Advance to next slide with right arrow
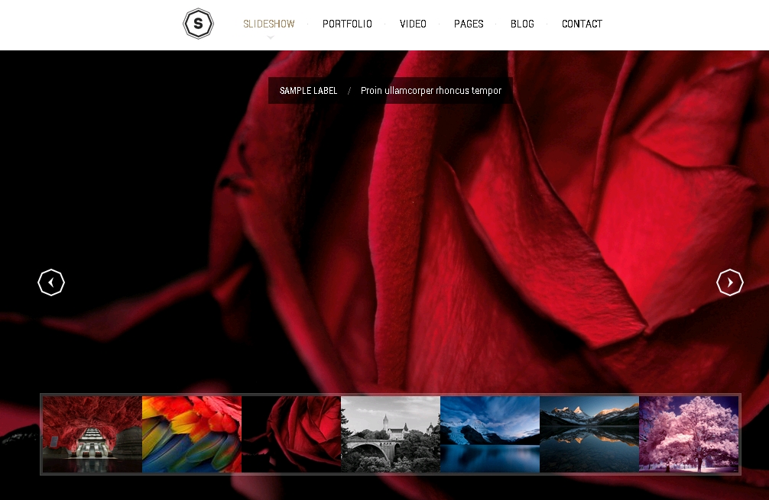This screenshot has height=500, width=769. [729, 282]
